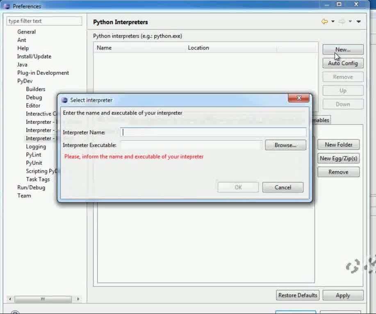The height and width of the screenshot is (314, 376).
Task: Click the forward navigation arrow icon
Action: pyautogui.click(x=342, y=22)
